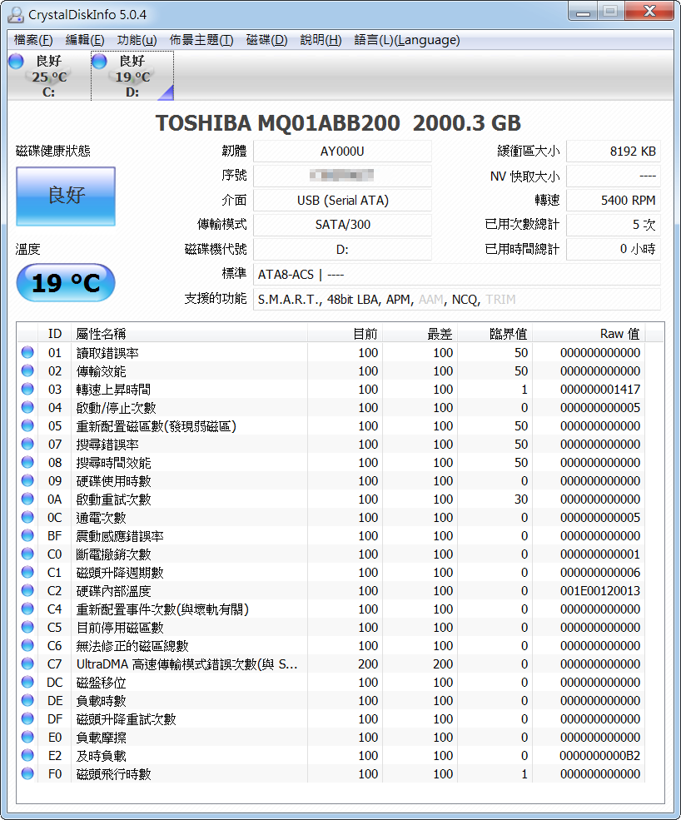Click the 19 °C temperature button

[66, 283]
